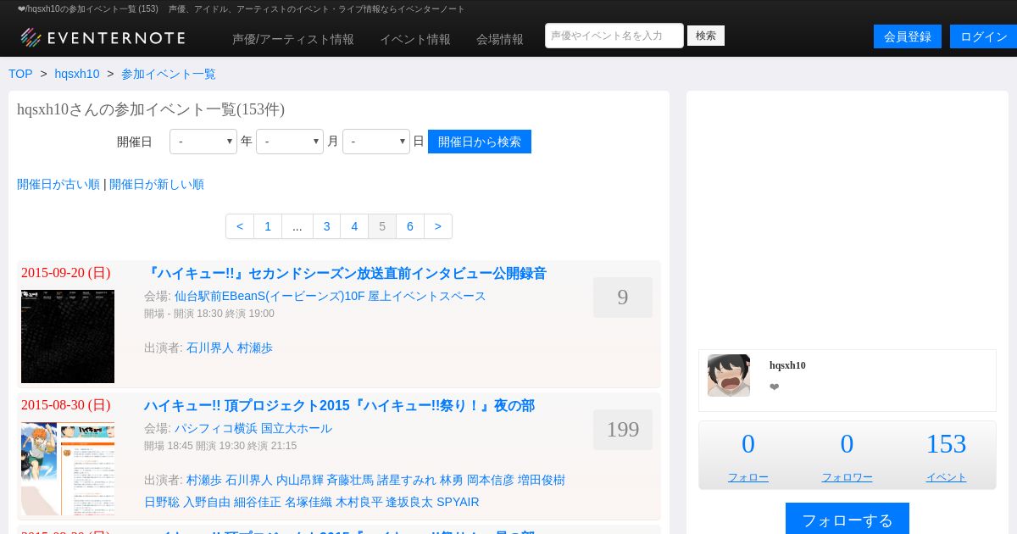Open performer 増田俊樹
The image size is (1017, 534).
coord(542,480)
